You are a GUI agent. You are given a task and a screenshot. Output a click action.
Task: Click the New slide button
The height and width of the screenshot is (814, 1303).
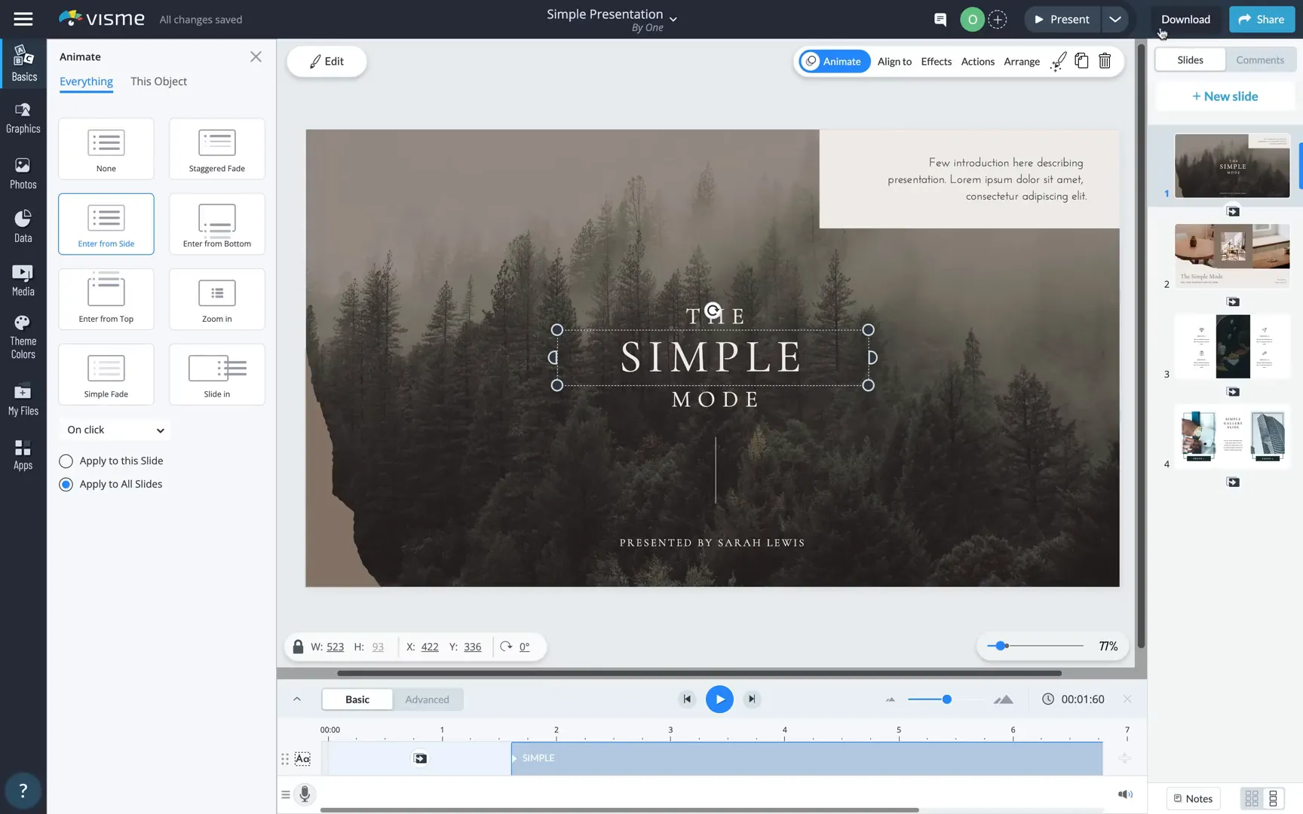1224,96
